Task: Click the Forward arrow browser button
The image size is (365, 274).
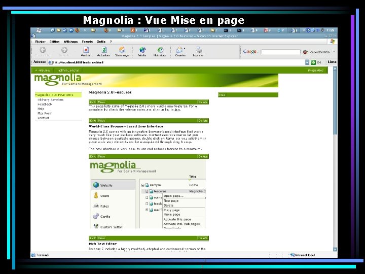Action: (x=64, y=50)
